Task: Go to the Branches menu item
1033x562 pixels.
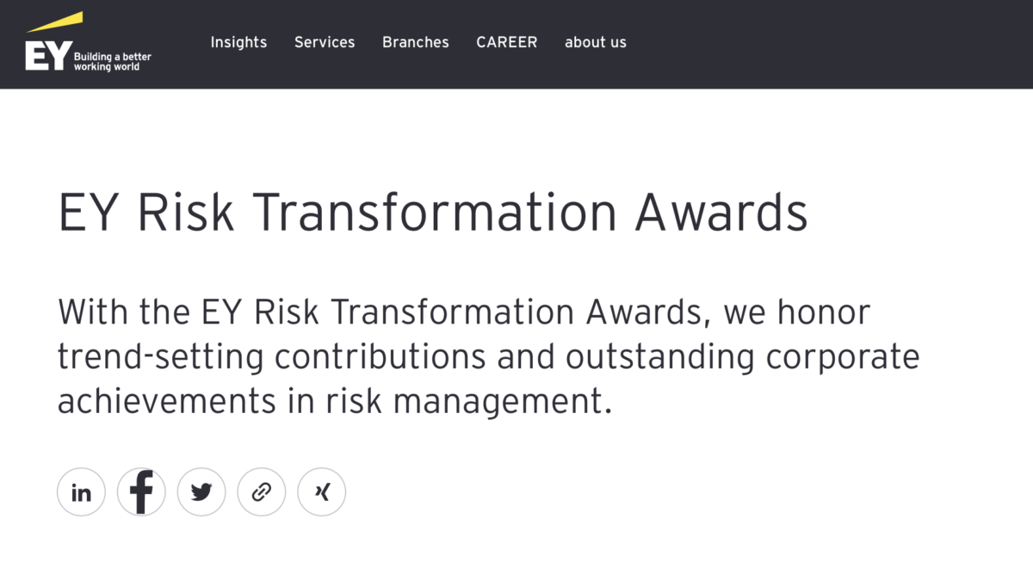Action: 416,42
